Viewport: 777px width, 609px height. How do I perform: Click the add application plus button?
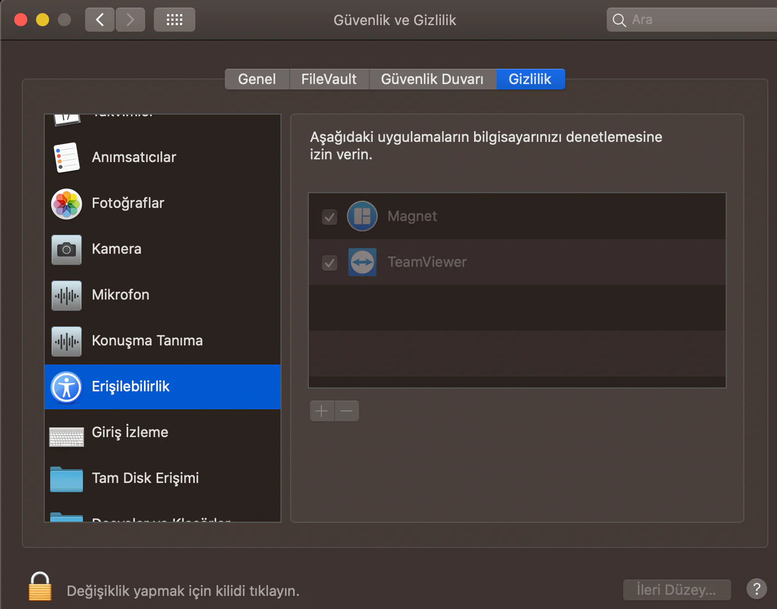[x=321, y=411]
